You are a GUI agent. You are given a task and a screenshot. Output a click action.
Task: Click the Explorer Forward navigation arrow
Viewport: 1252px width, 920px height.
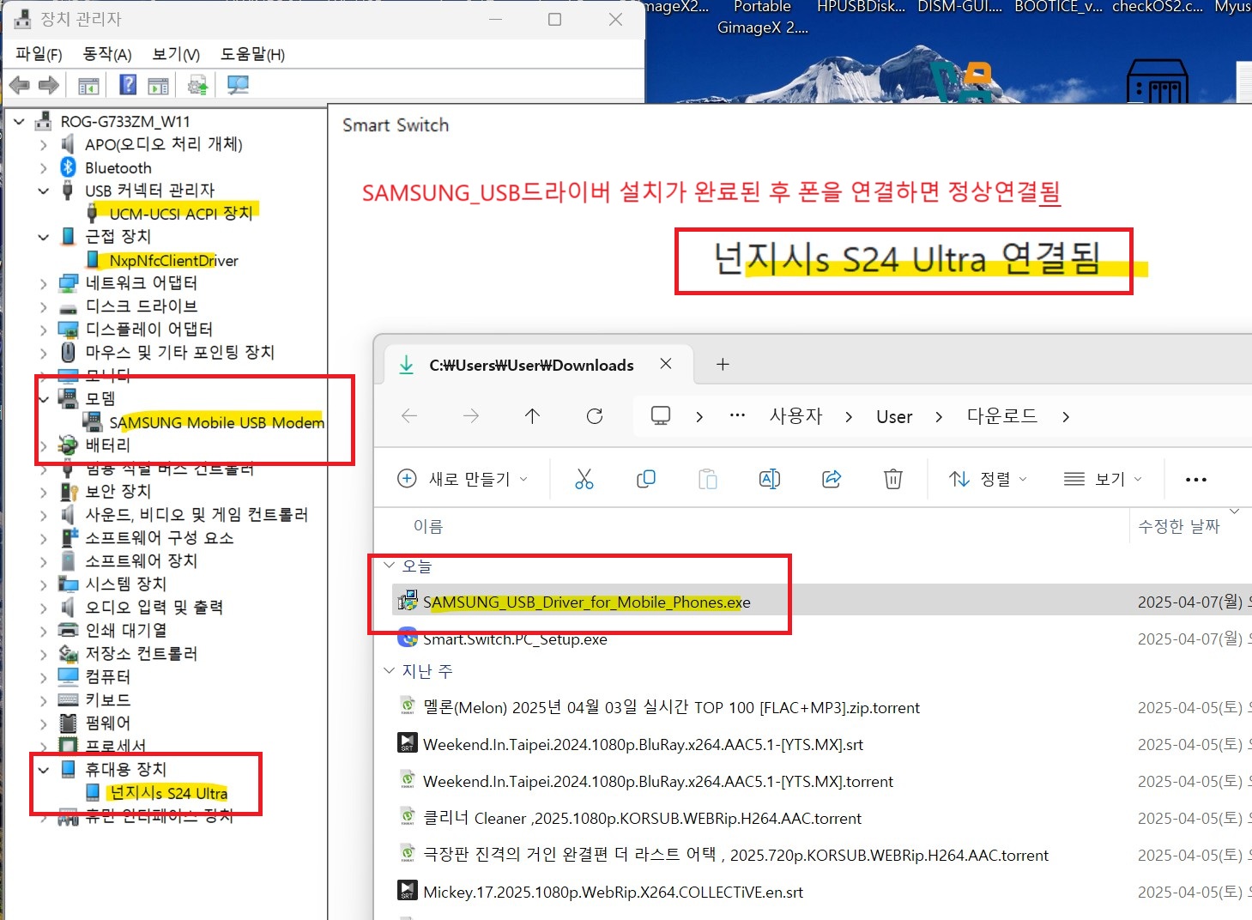tap(471, 416)
